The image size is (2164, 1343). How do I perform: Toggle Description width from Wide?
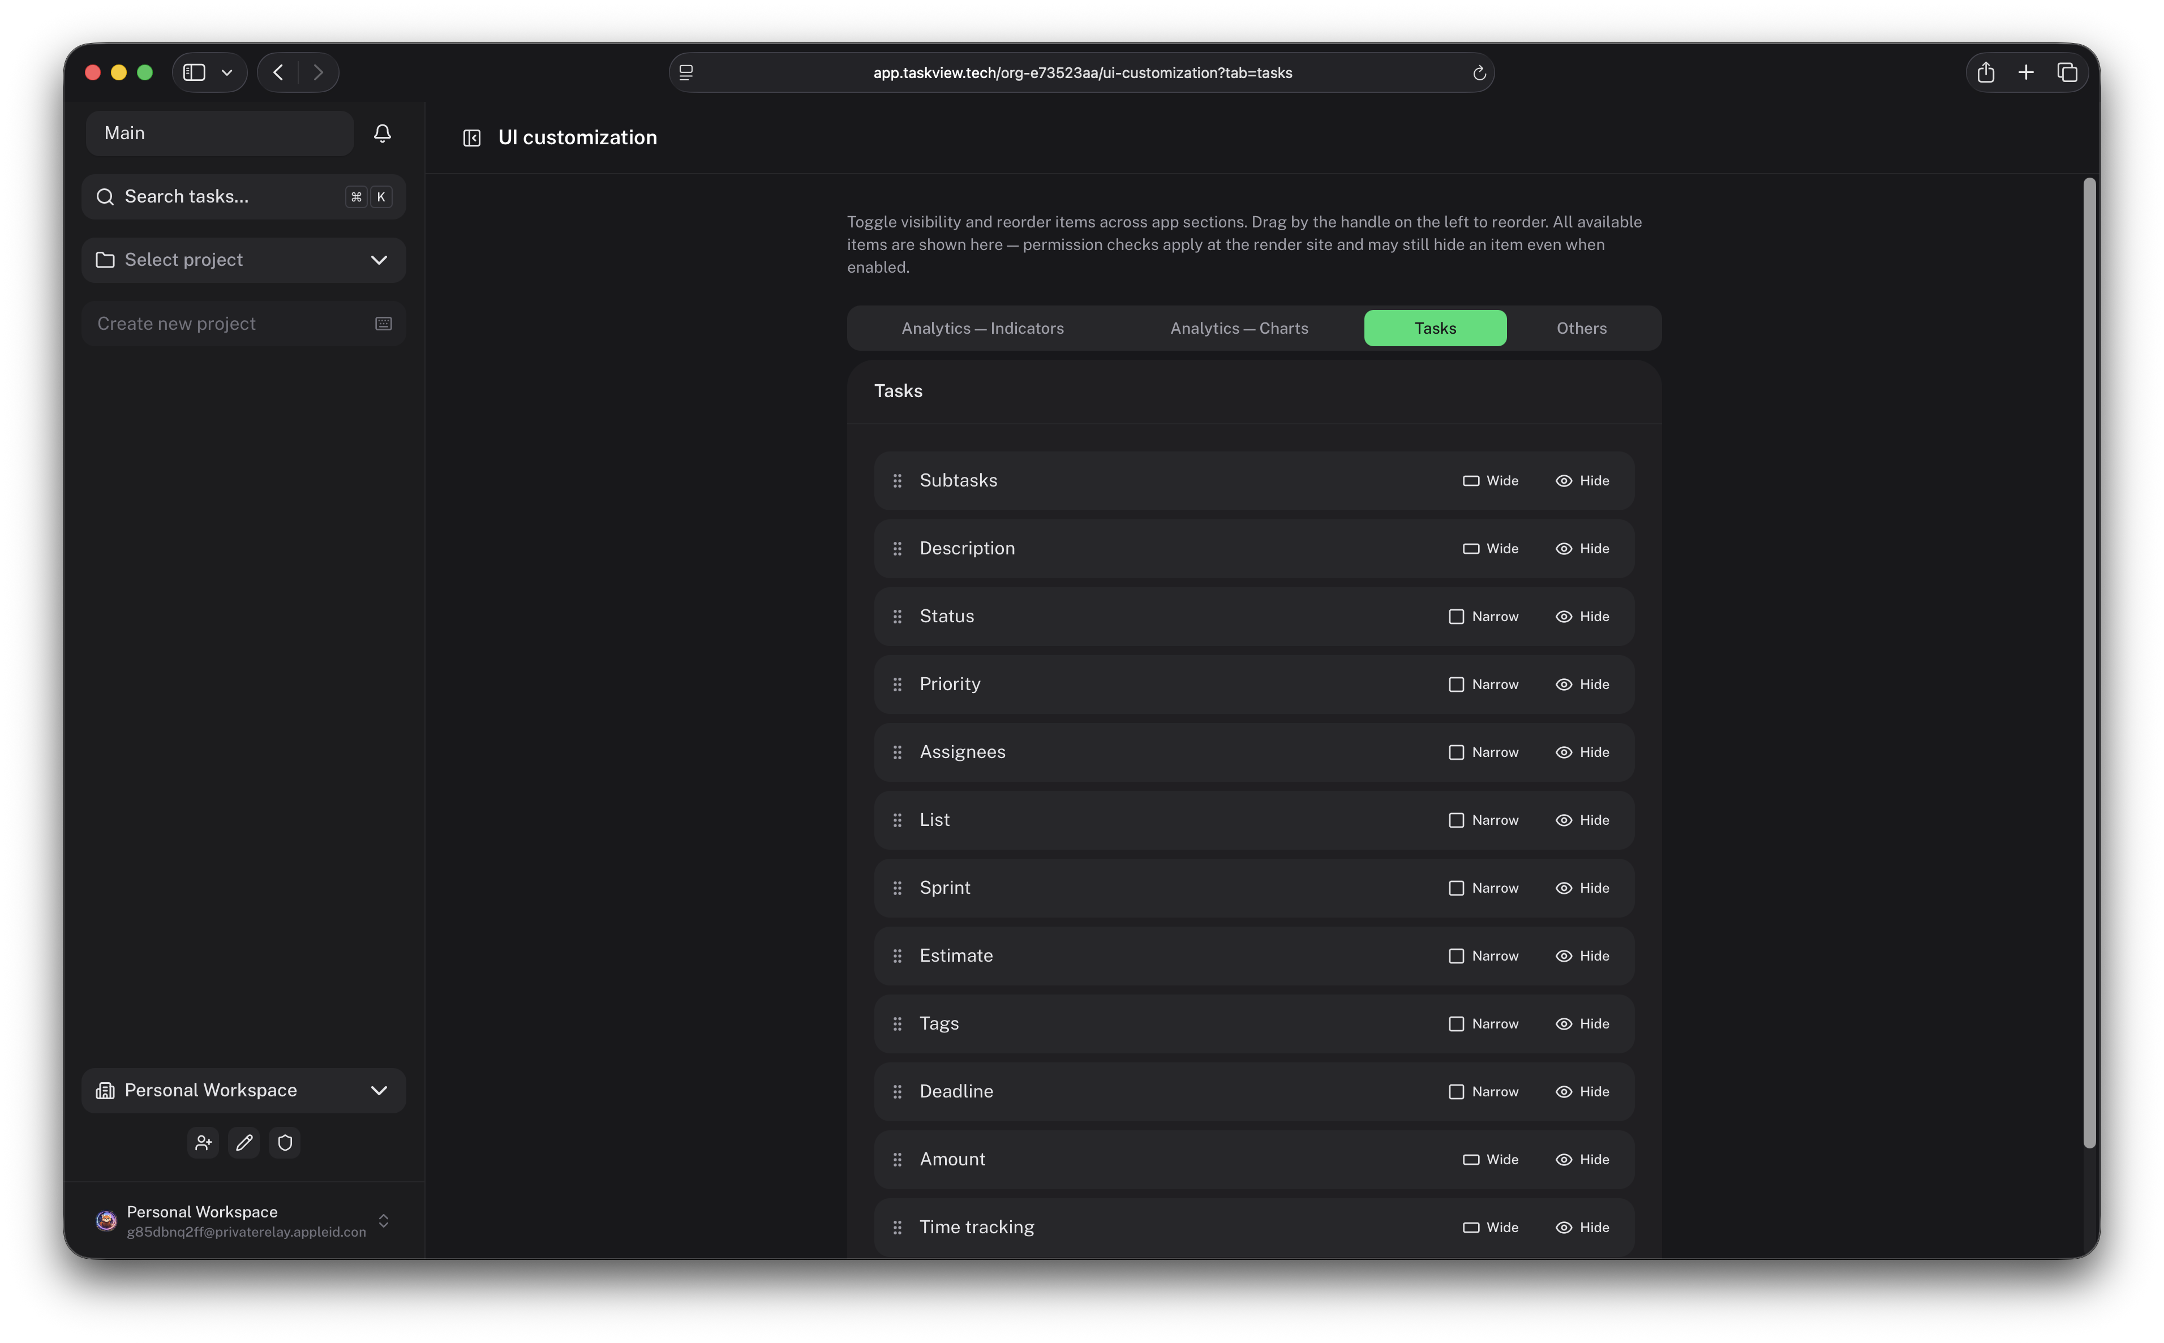pos(1491,549)
